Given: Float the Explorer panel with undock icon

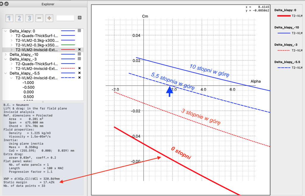Looking at the screenshot, I should (x=7, y=4).
